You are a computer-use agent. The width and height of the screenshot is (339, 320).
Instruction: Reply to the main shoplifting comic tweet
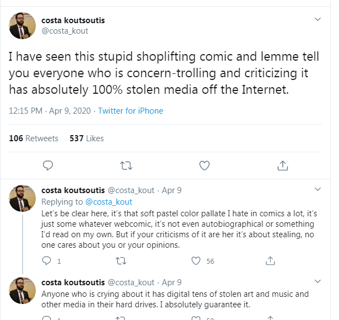click(x=48, y=165)
